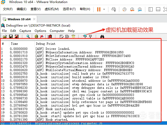167x125 pixels.
Task: Select the NtQuerySystemInformation Address log row
Action: 81,63
